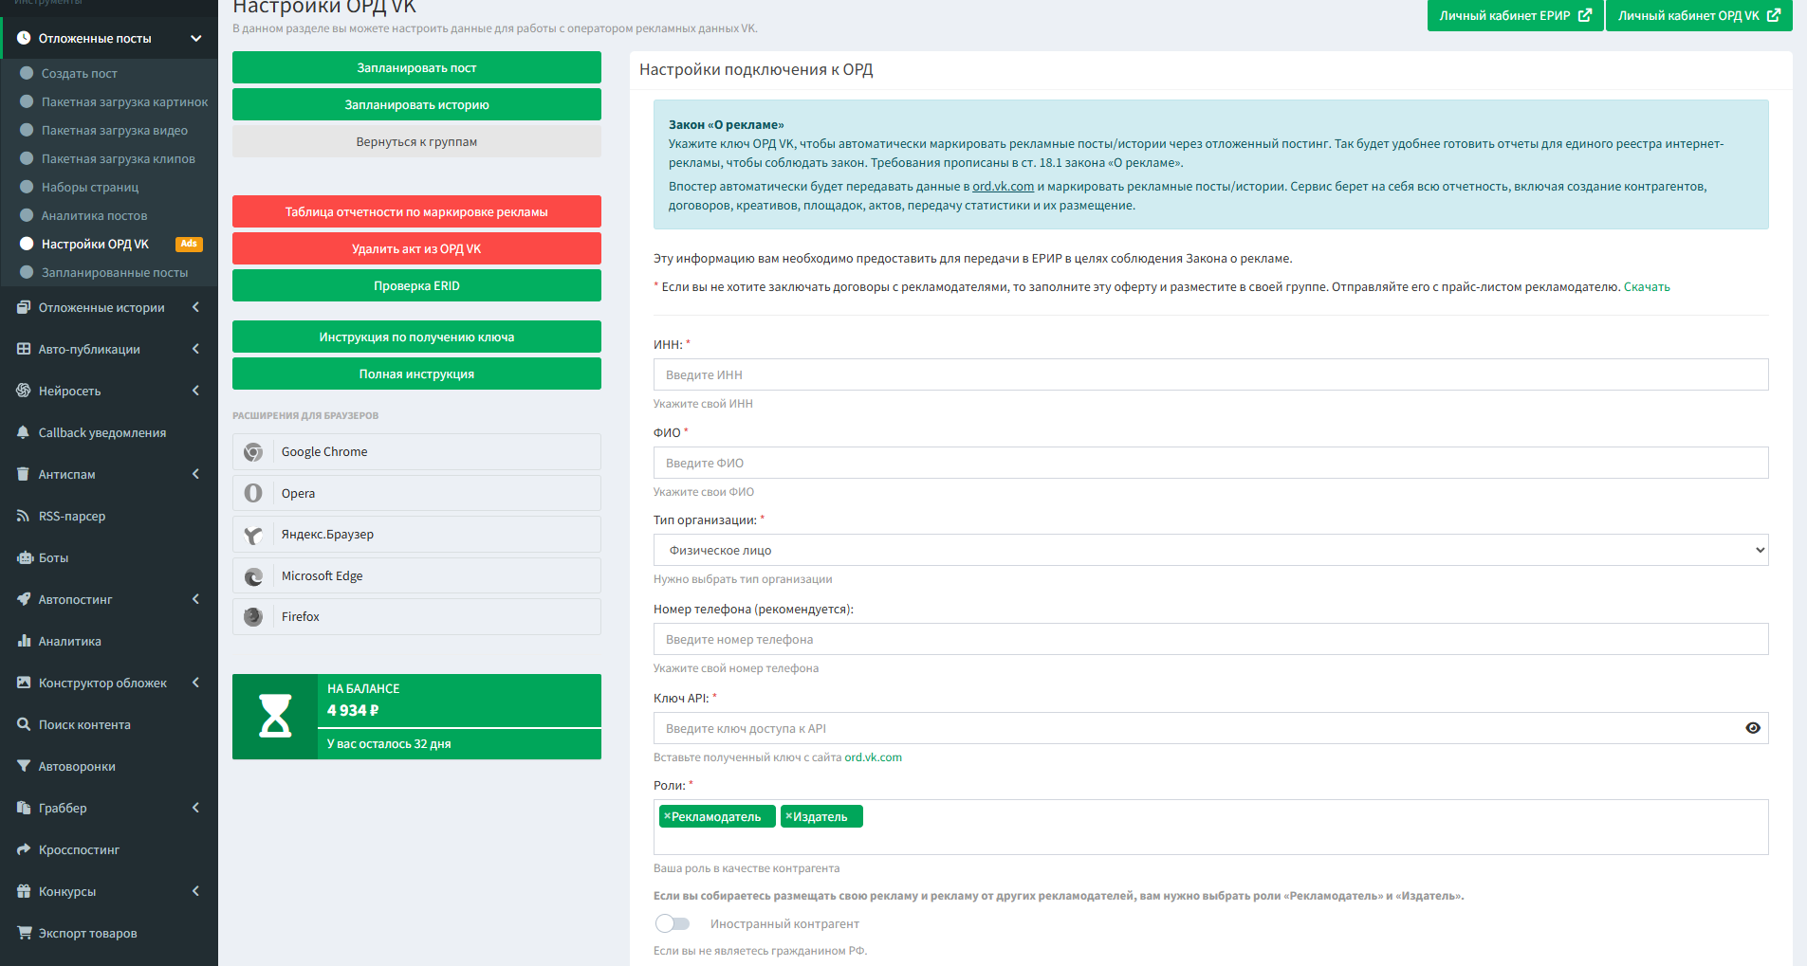Viewport: 1807px width, 966px height.
Task: Click the ИНН input field
Action: [1210, 374]
